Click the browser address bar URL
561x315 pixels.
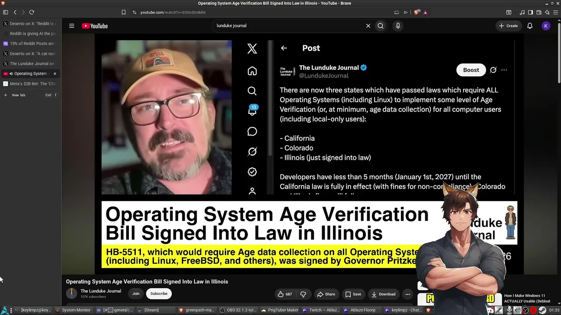tap(173, 12)
